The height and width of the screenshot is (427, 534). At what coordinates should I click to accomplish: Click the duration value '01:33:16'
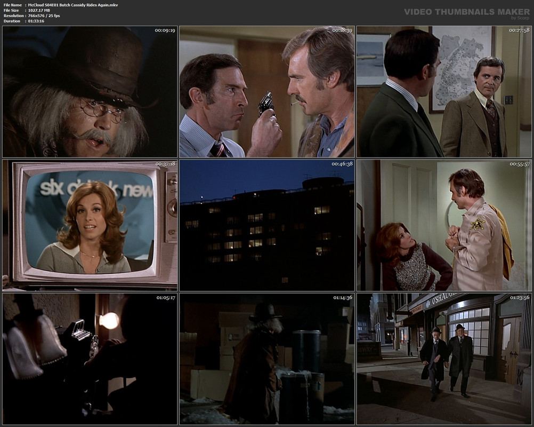(x=36, y=21)
